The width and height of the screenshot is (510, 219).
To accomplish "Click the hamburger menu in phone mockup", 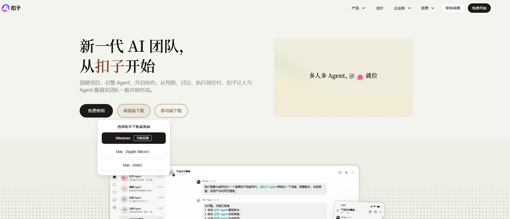I will click(338, 210).
